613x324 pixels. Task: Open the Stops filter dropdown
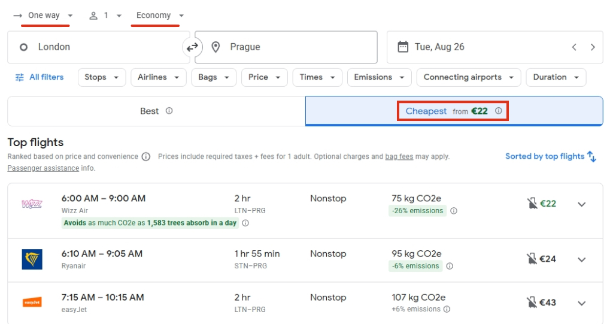pyautogui.click(x=102, y=77)
